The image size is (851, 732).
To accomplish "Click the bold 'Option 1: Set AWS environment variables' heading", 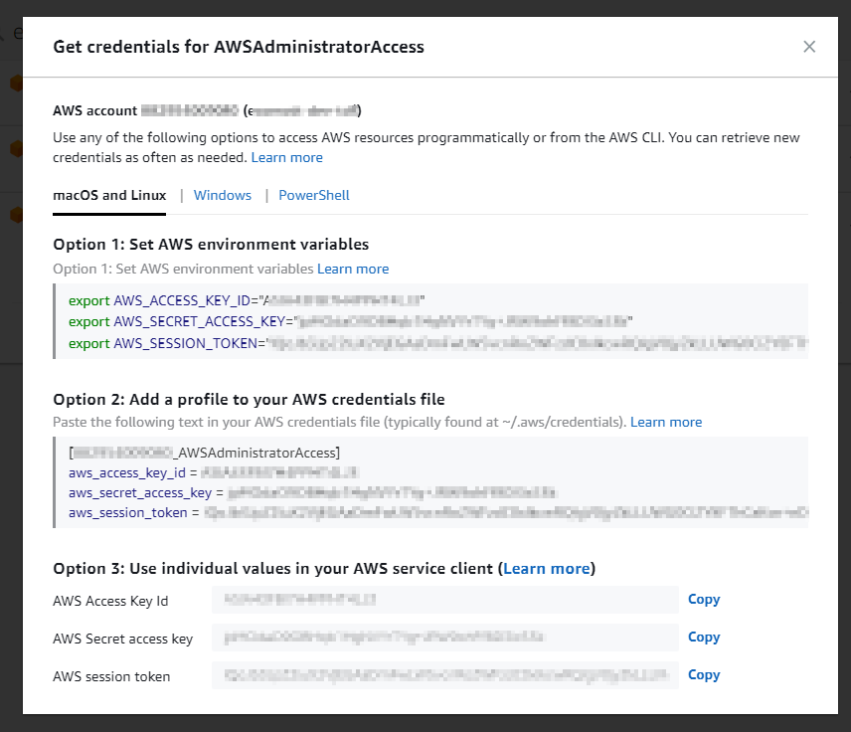I will point(211,245).
